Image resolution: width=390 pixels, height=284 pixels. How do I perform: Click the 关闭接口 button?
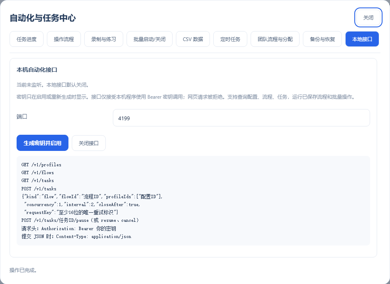coord(89,143)
